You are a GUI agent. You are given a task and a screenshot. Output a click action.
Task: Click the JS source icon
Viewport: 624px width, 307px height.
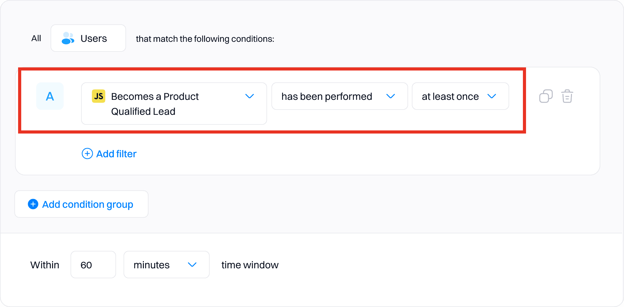point(99,96)
